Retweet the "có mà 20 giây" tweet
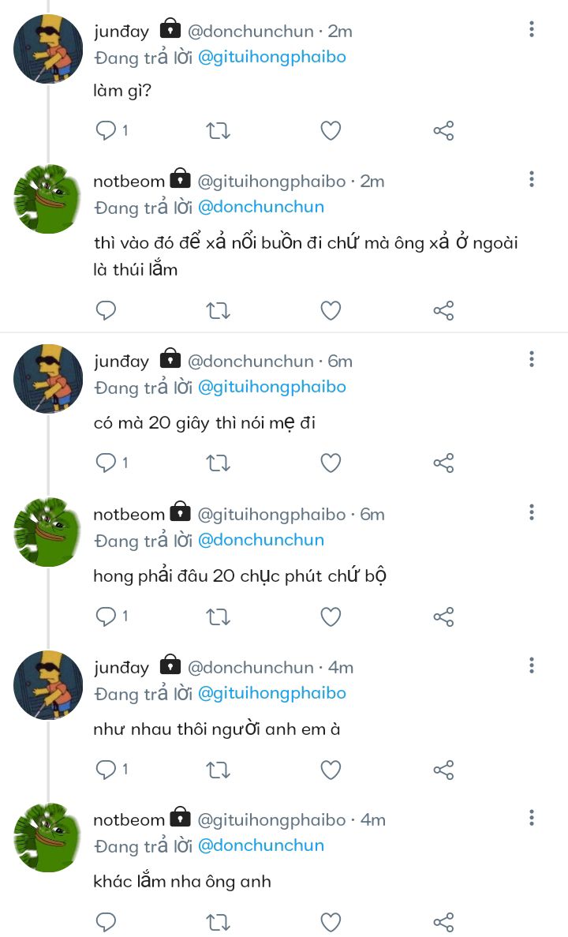Image resolution: width=568 pixels, height=937 pixels. [x=218, y=463]
